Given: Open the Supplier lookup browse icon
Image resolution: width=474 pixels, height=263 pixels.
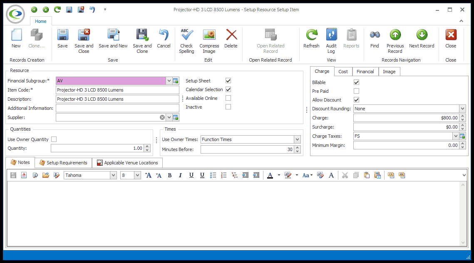Looking at the screenshot, I should pos(176,117).
